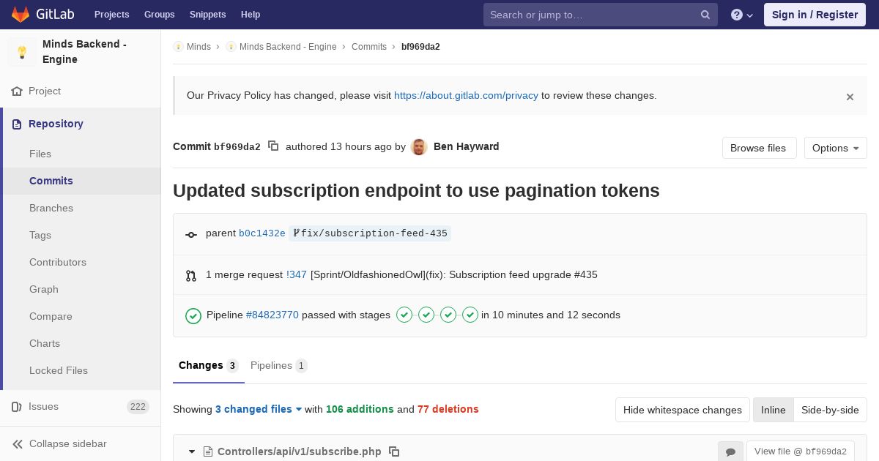Copy the subscribe.php file path
The height and width of the screenshot is (461, 879).
[x=394, y=451]
